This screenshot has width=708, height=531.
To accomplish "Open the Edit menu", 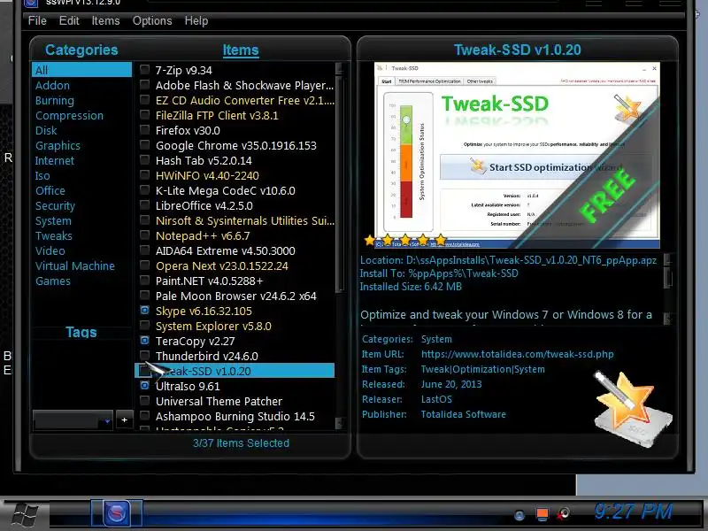I will tap(69, 20).
